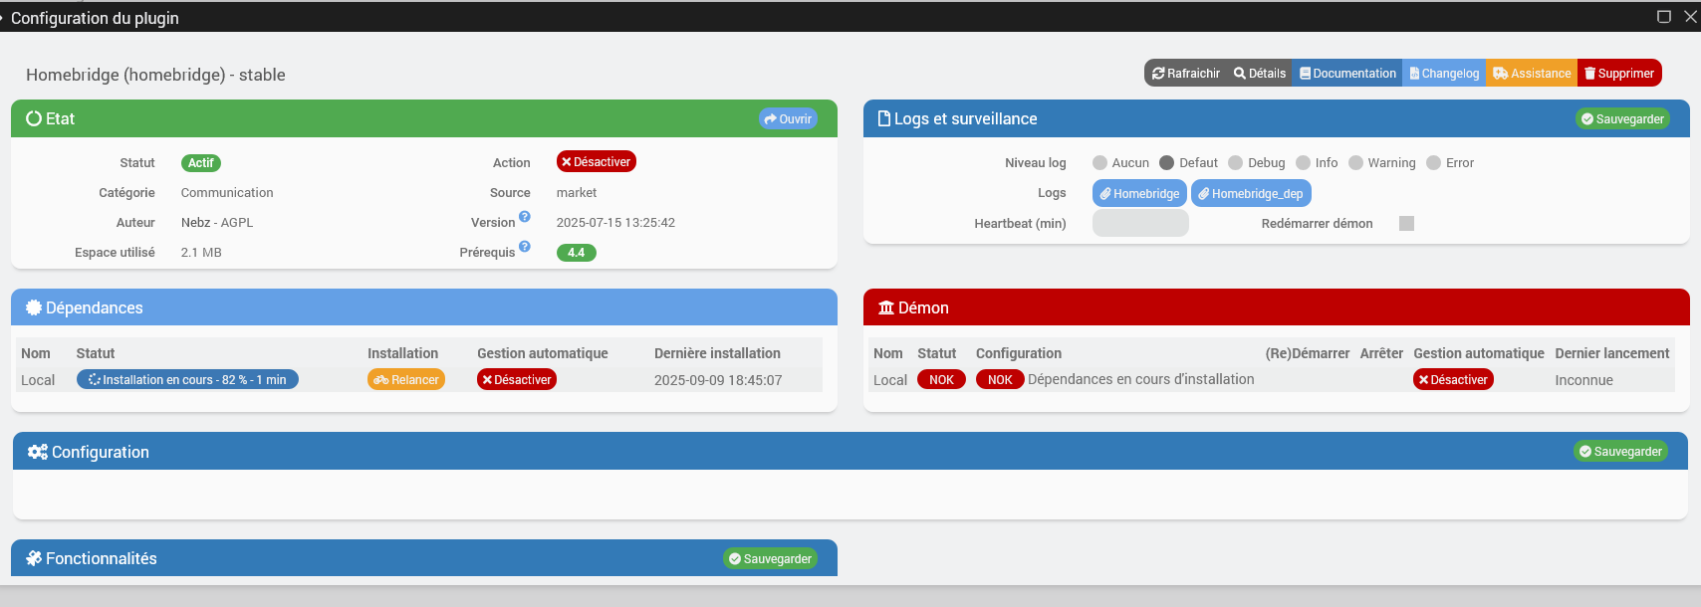Request help via Assistance button
Viewport: 1701px width, 607px height.
1532,74
